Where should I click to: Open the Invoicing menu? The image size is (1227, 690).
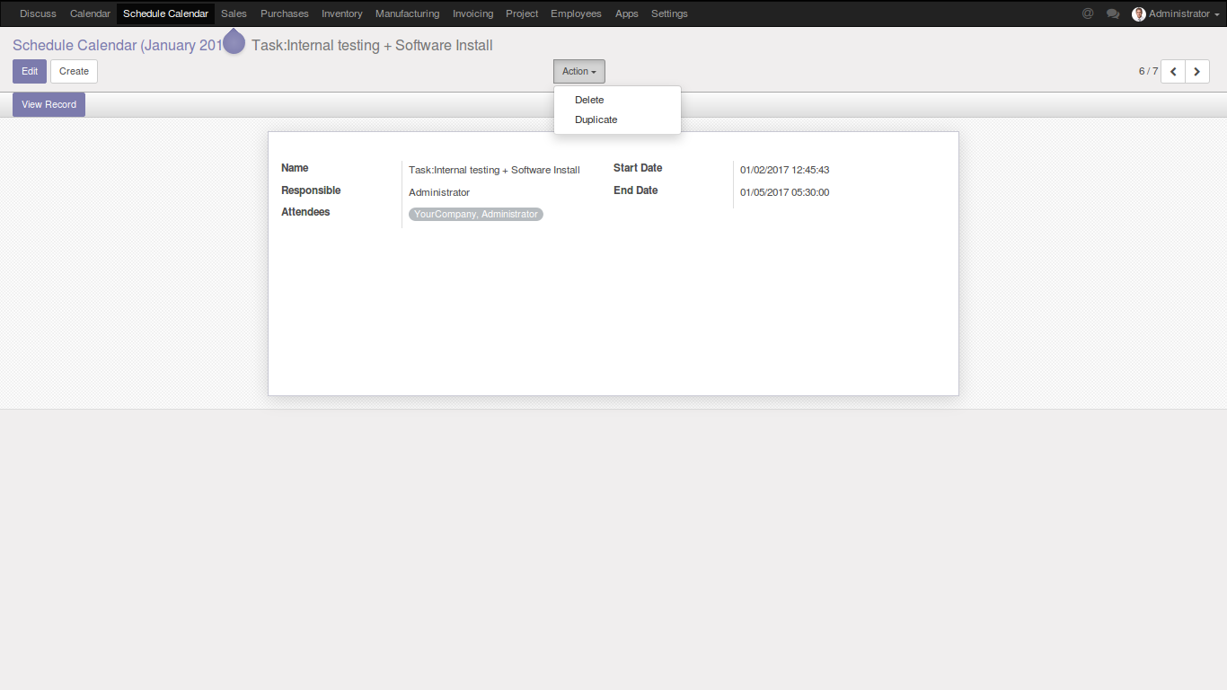pos(472,13)
